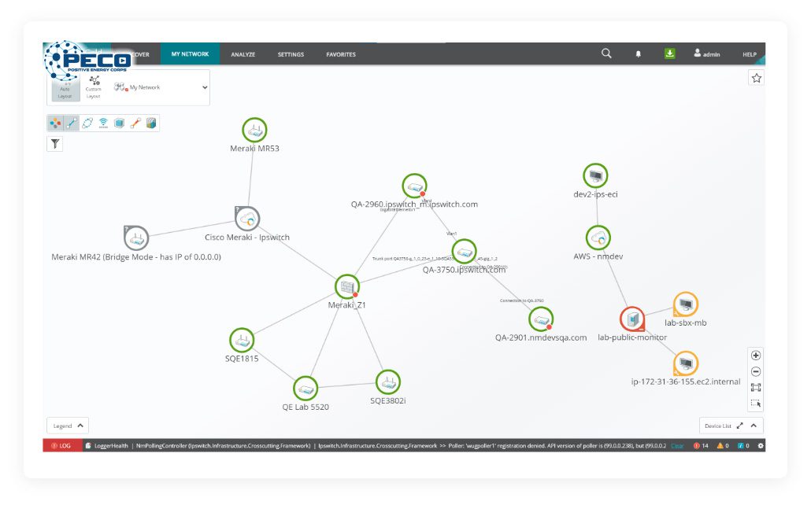Image resolution: width=811 pixels, height=505 pixels.
Task: Select the QE Lab 5520 node
Action: click(306, 389)
